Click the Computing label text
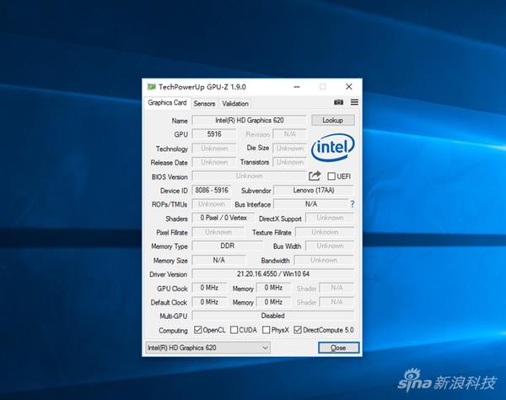 173,331
